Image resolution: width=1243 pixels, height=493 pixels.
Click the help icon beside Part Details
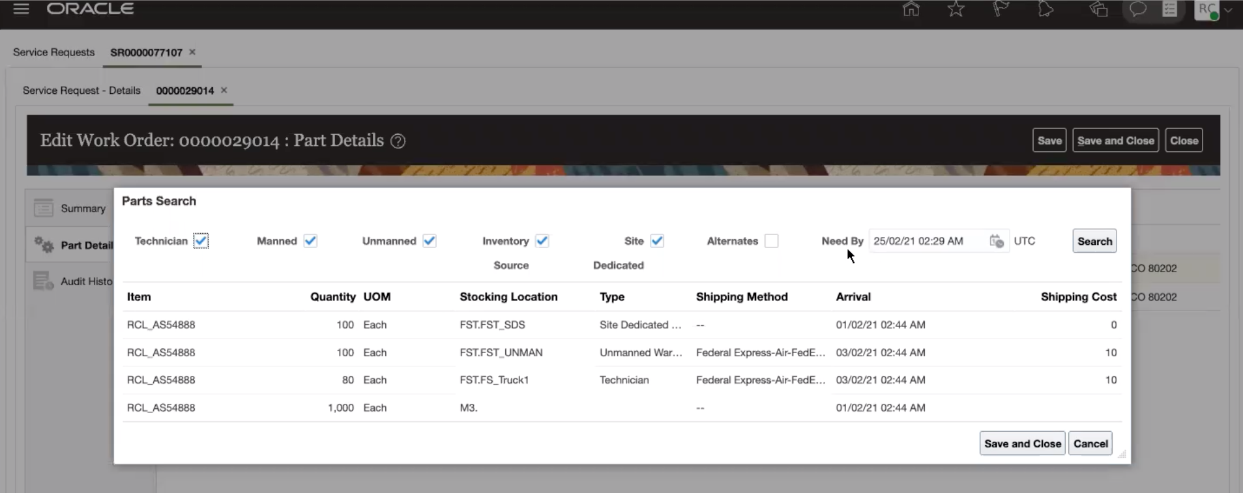click(398, 141)
